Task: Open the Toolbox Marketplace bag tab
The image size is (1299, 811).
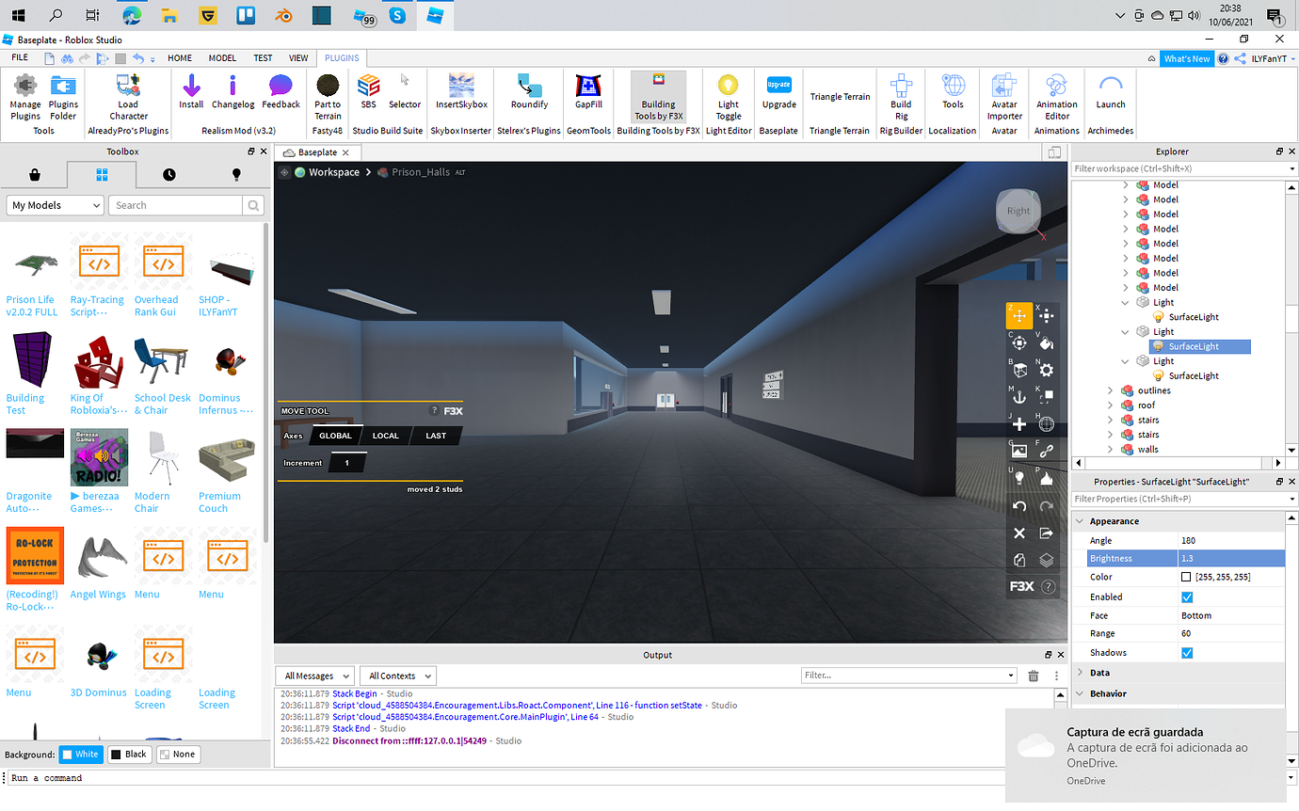Action: coord(35,174)
